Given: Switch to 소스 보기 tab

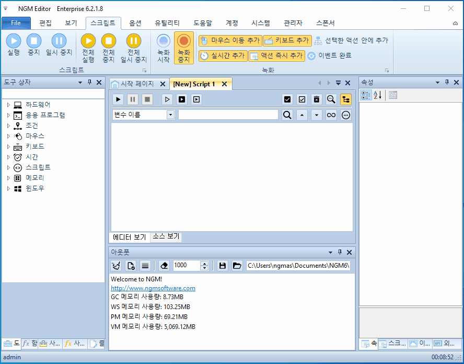Looking at the screenshot, I should (166, 236).
